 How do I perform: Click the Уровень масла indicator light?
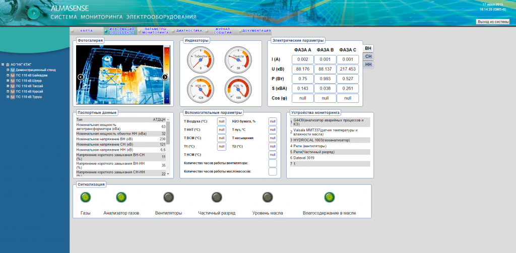268,197
